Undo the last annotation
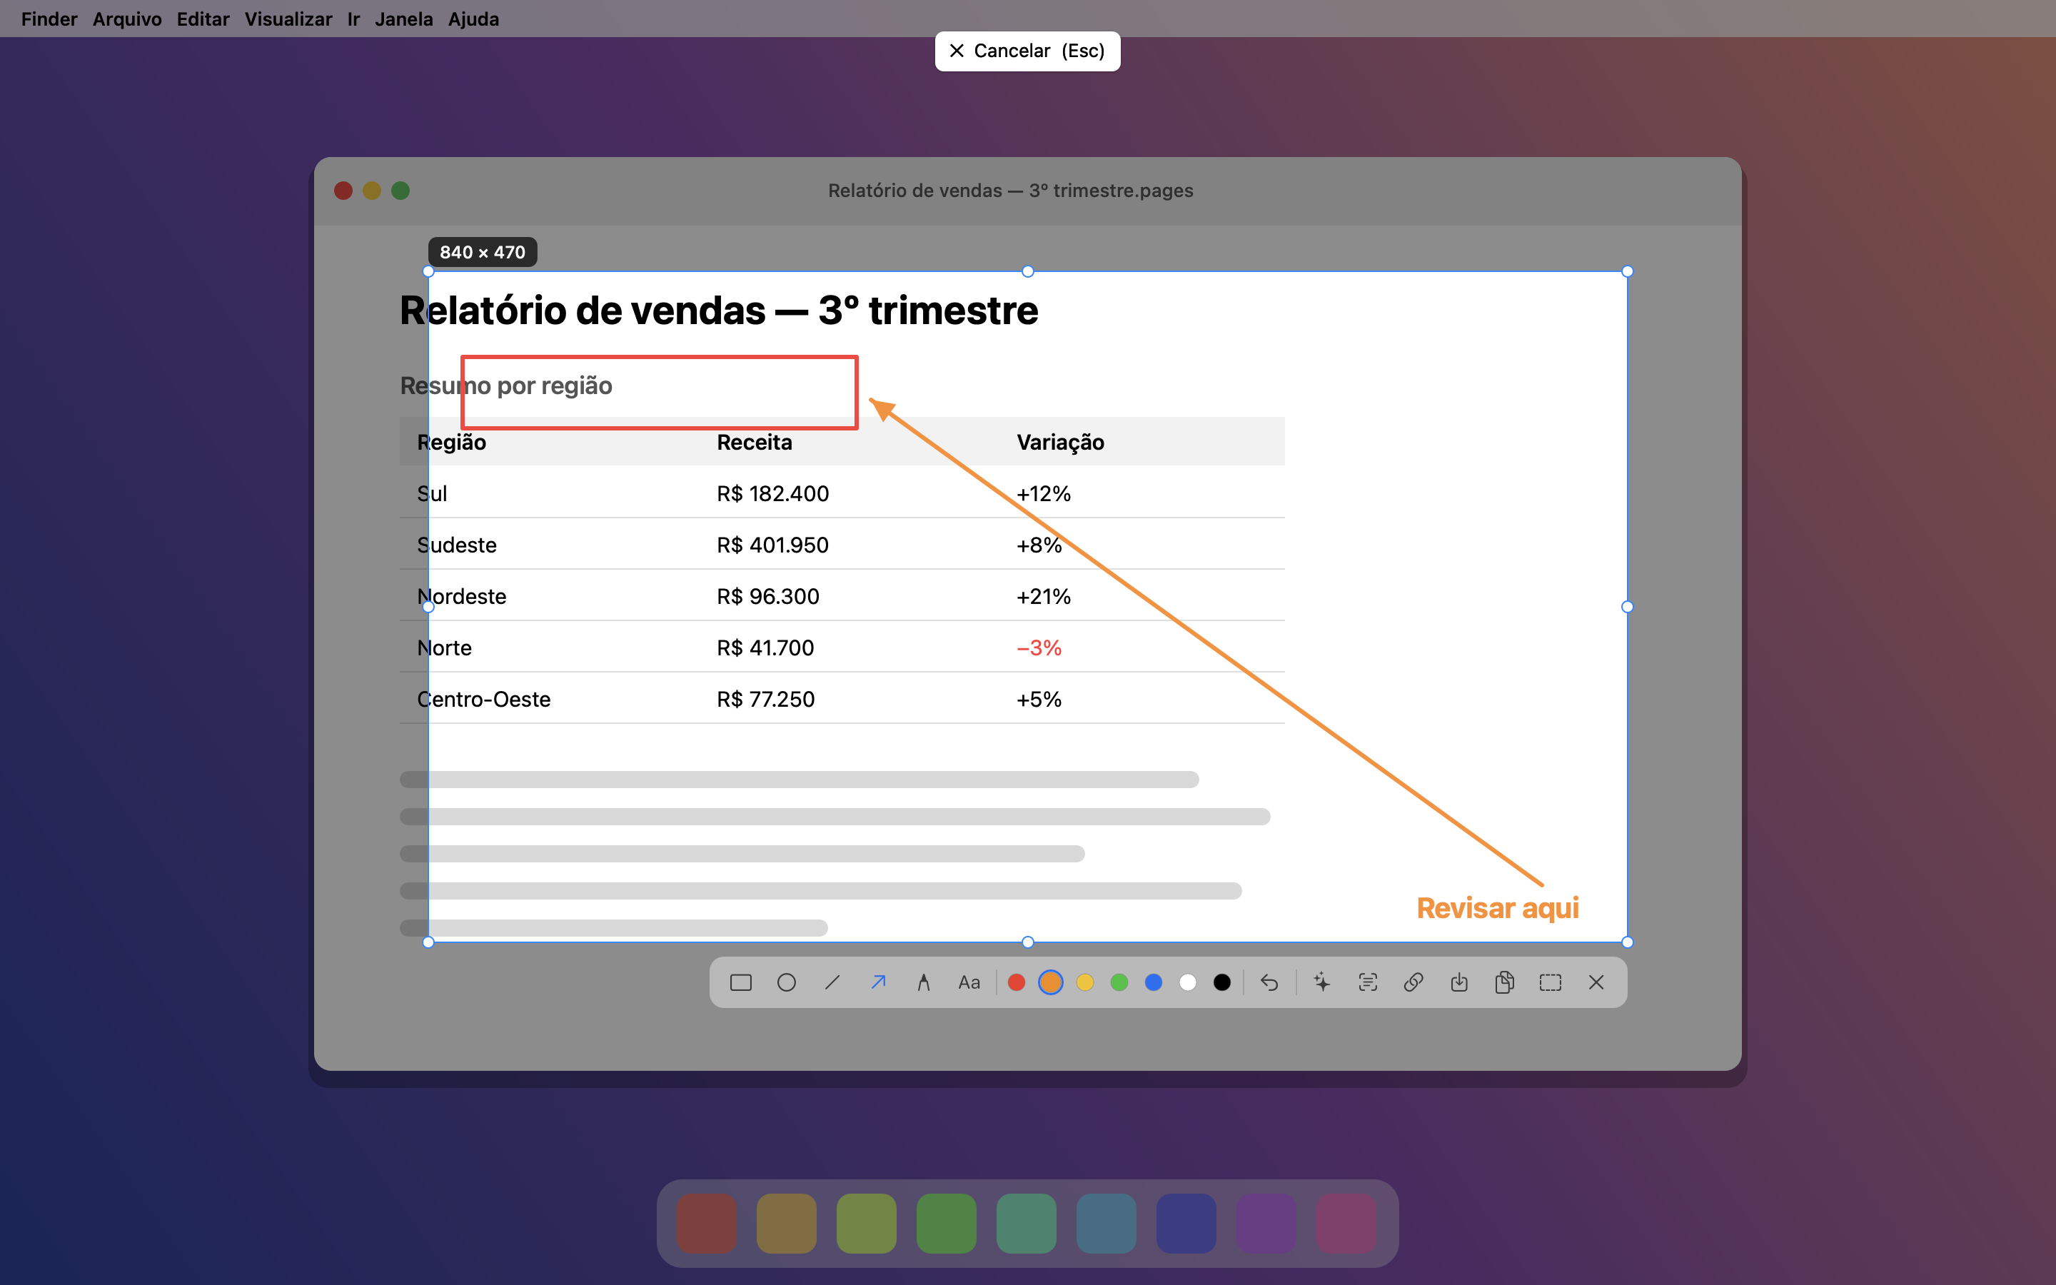The height and width of the screenshot is (1285, 2056). 1269,982
